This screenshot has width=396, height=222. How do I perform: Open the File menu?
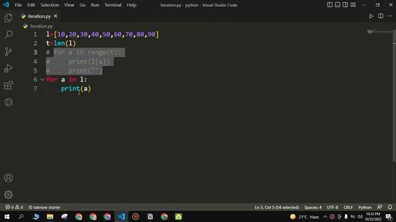pyautogui.click(x=18, y=5)
